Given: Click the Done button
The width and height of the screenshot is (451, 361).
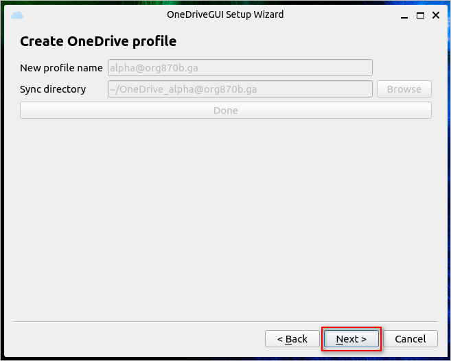Looking at the screenshot, I should (226, 110).
